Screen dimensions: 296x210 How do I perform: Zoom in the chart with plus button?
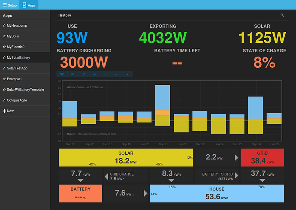(94, 74)
